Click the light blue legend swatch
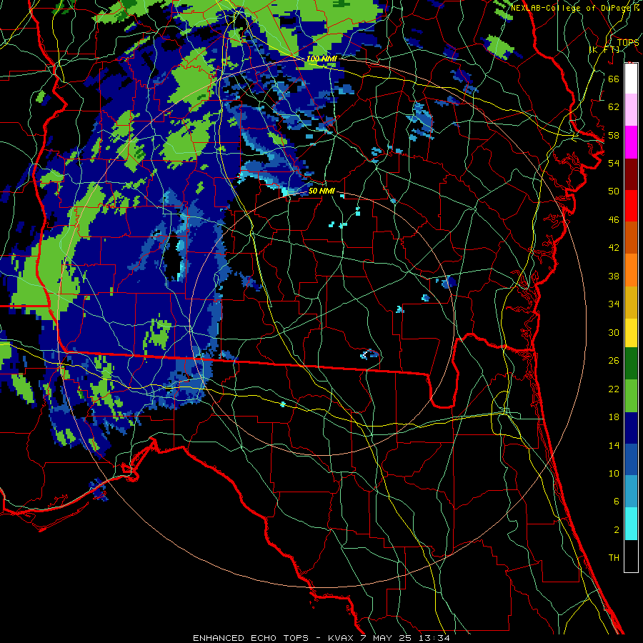This screenshot has width=643, height=643. 631,492
